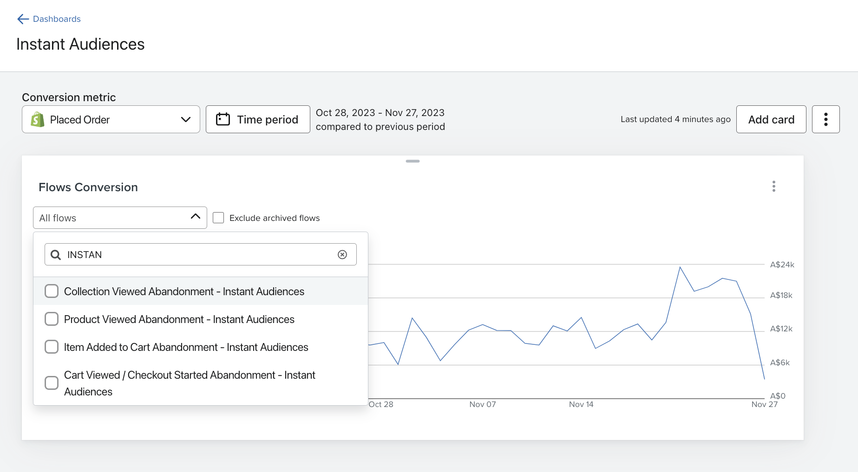Image resolution: width=858 pixels, height=472 pixels.
Task: Click the chart peak near A$24k
Action: tap(680, 267)
